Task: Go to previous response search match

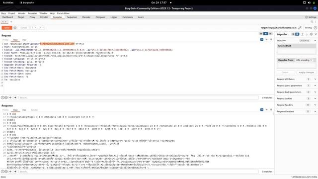Action: coord(10,172)
